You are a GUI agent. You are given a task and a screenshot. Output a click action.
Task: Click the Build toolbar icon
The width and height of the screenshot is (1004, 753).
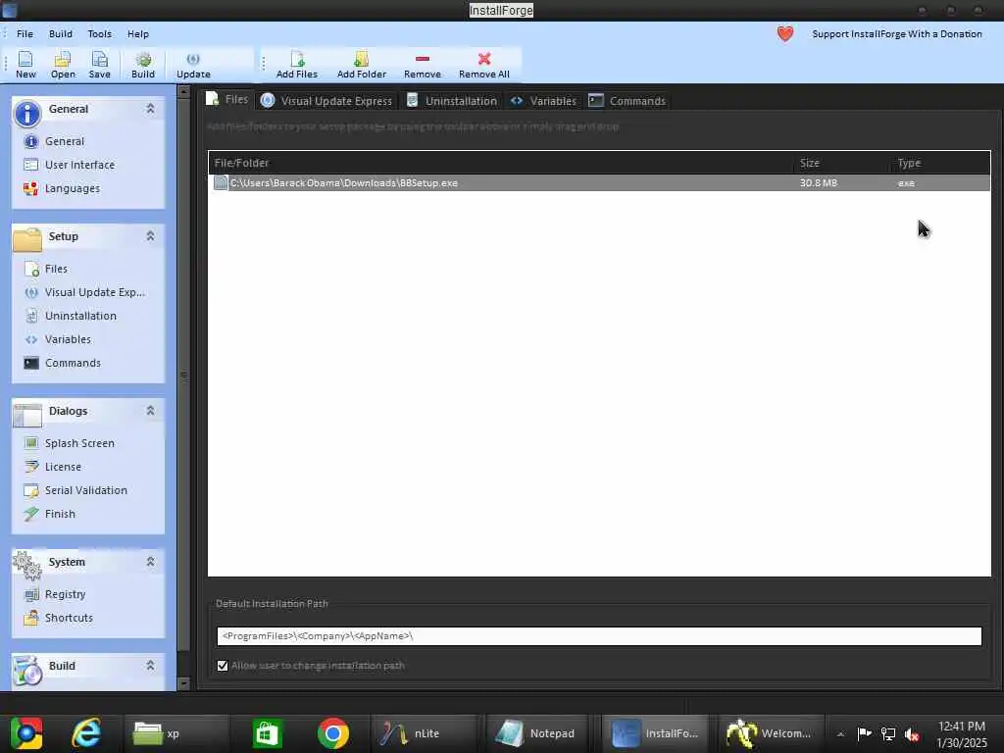(x=143, y=65)
